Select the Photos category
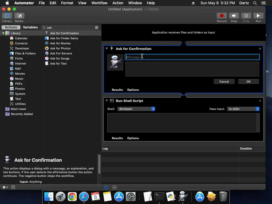 (x=20, y=88)
